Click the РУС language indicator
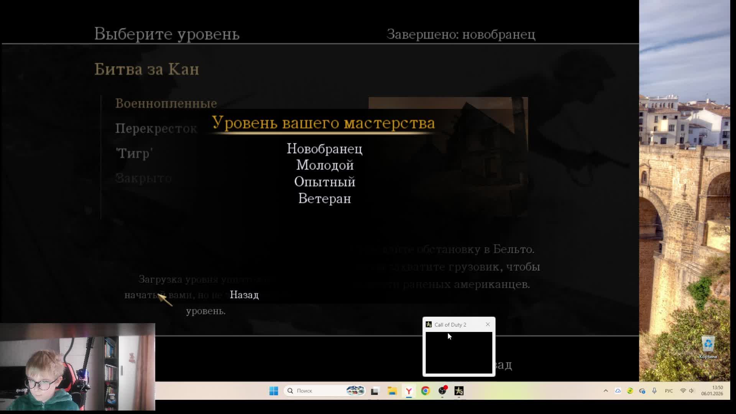The height and width of the screenshot is (414, 736). (x=669, y=391)
